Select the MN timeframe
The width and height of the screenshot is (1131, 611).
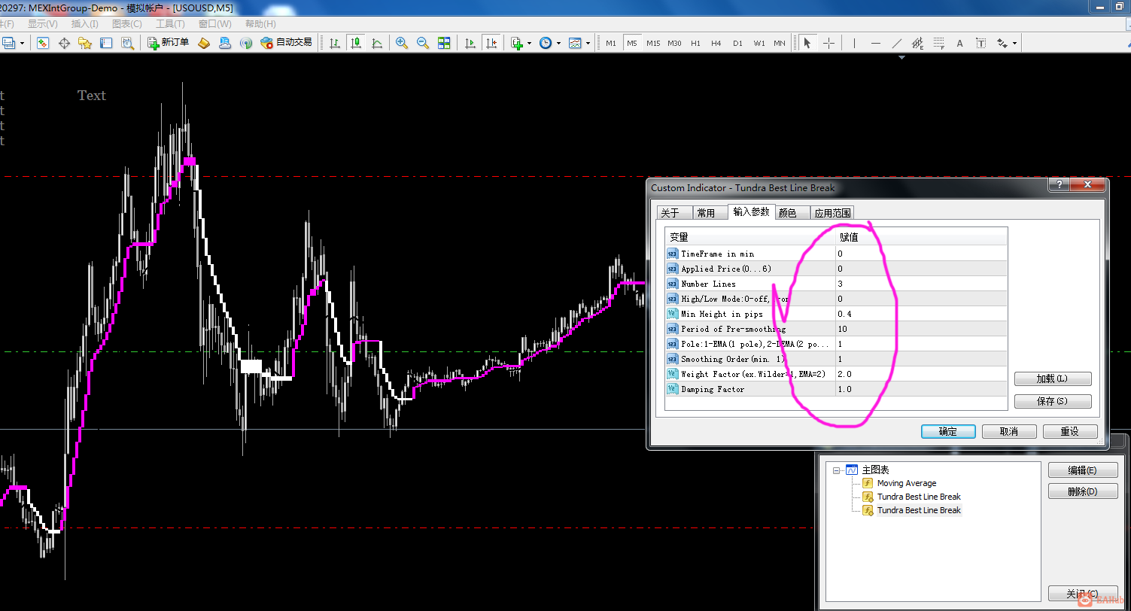pos(780,43)
